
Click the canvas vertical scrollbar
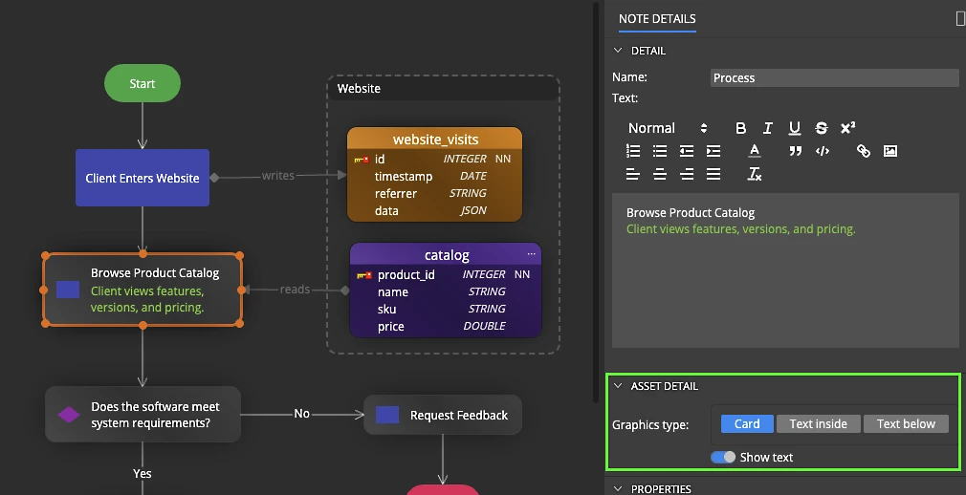click(596, 204)
